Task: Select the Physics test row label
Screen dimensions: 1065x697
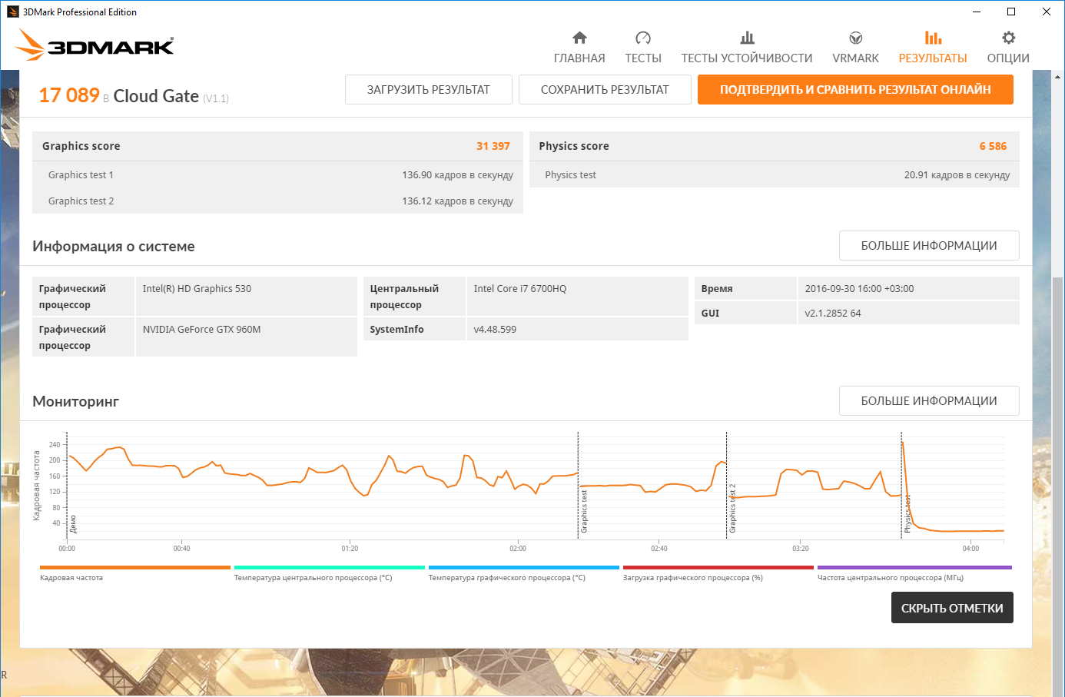Action: pyautogui.click(x=570, y=175)
